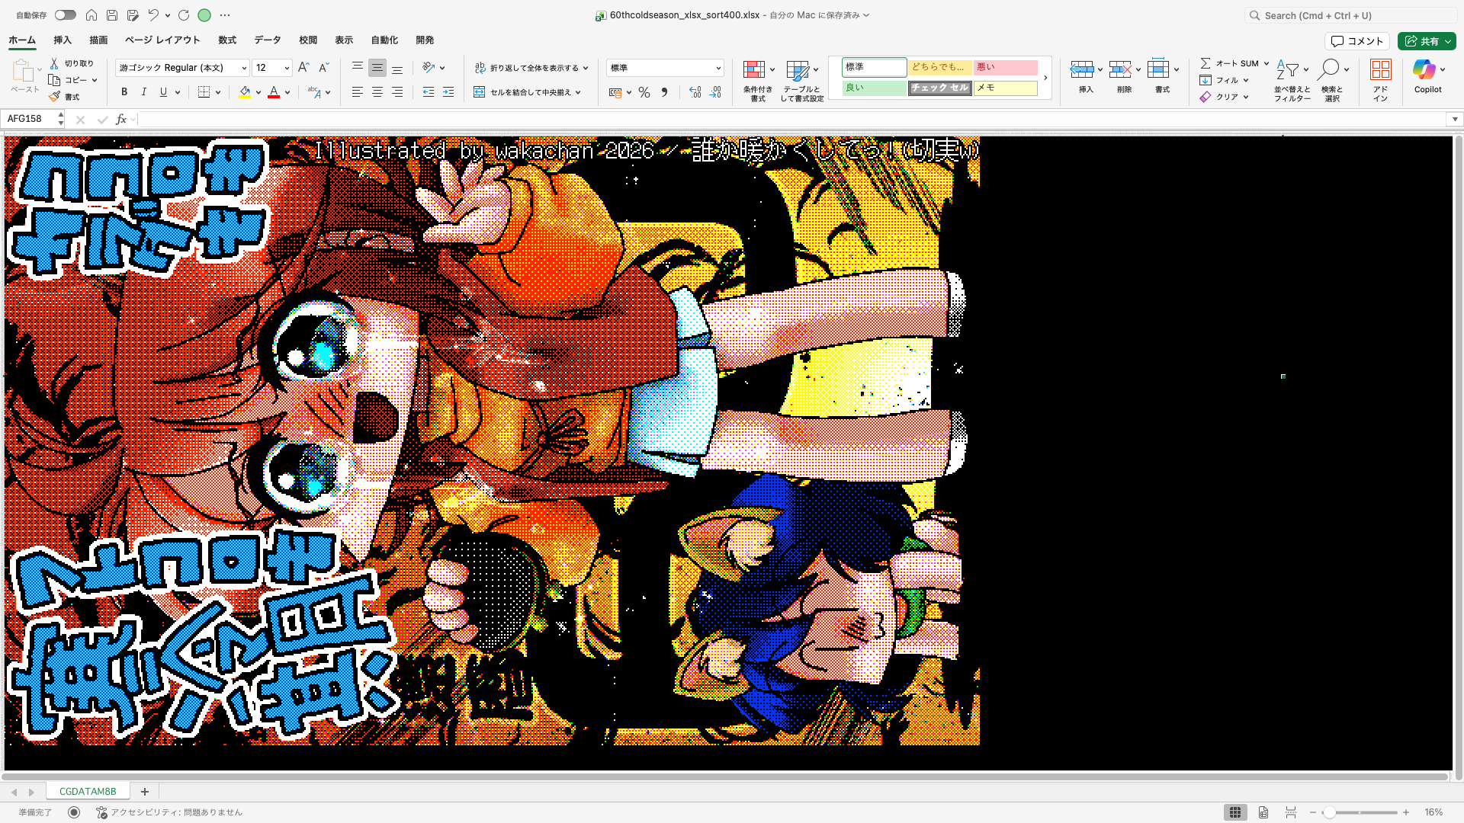The image size is (1464, 823).
Task: Click the セルを結合して中央揃え icon
Action: [x=525, y=91]
